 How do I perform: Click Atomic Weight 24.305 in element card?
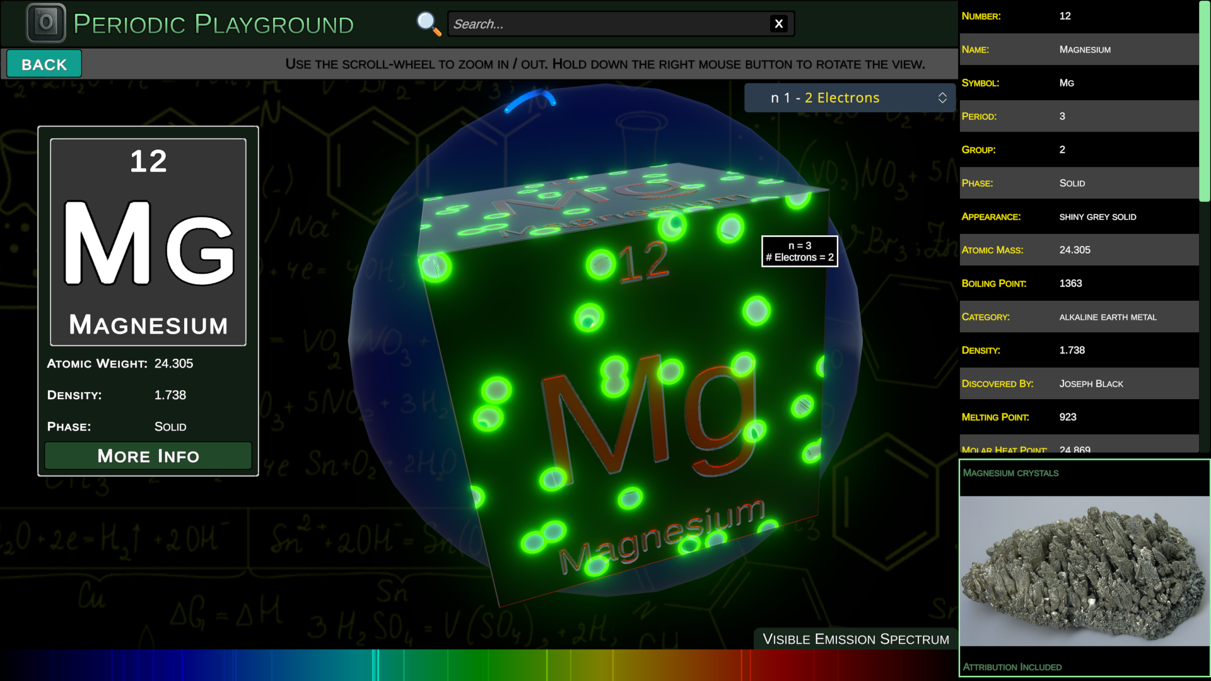pos(120,364)
